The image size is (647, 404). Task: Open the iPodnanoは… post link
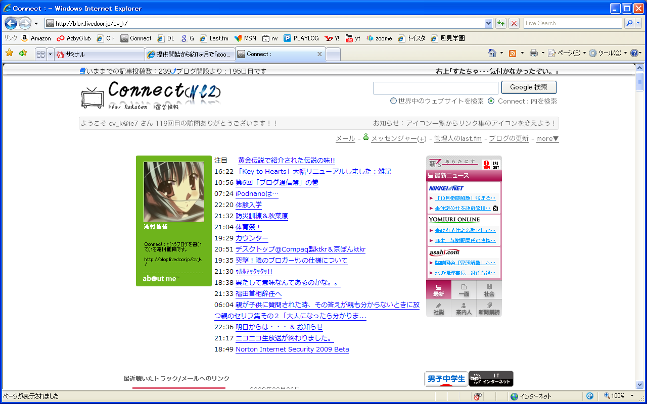(x=257, y=194)
